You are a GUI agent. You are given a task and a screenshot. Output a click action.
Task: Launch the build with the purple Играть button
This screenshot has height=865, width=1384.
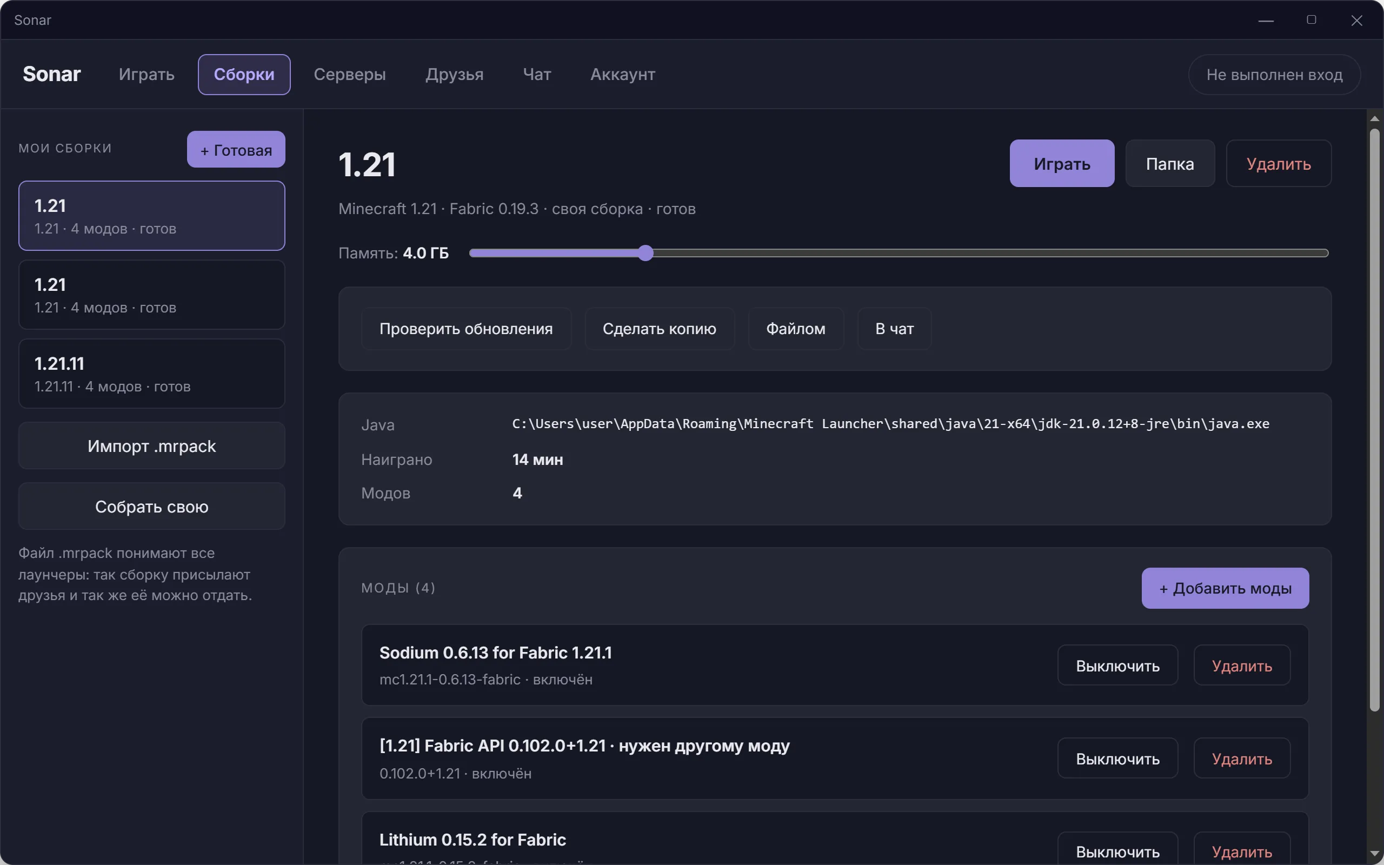tap(1062, 164)
